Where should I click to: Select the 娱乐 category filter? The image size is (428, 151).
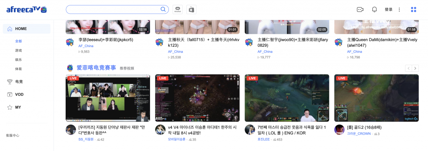18,60
